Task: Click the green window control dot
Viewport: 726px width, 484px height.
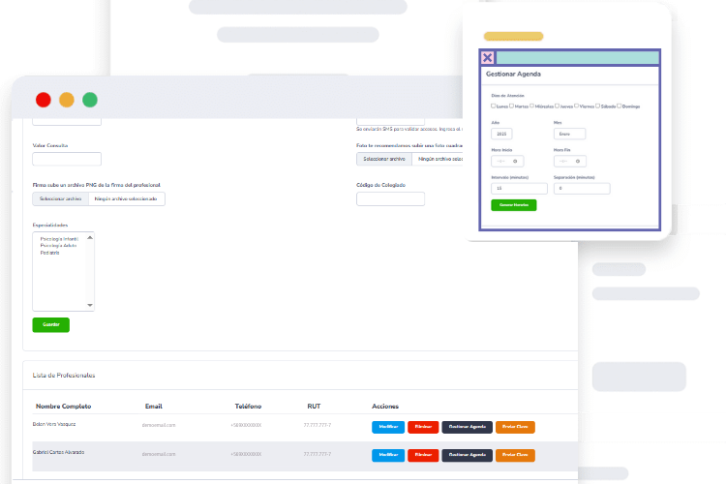Action: coord(90,100)
